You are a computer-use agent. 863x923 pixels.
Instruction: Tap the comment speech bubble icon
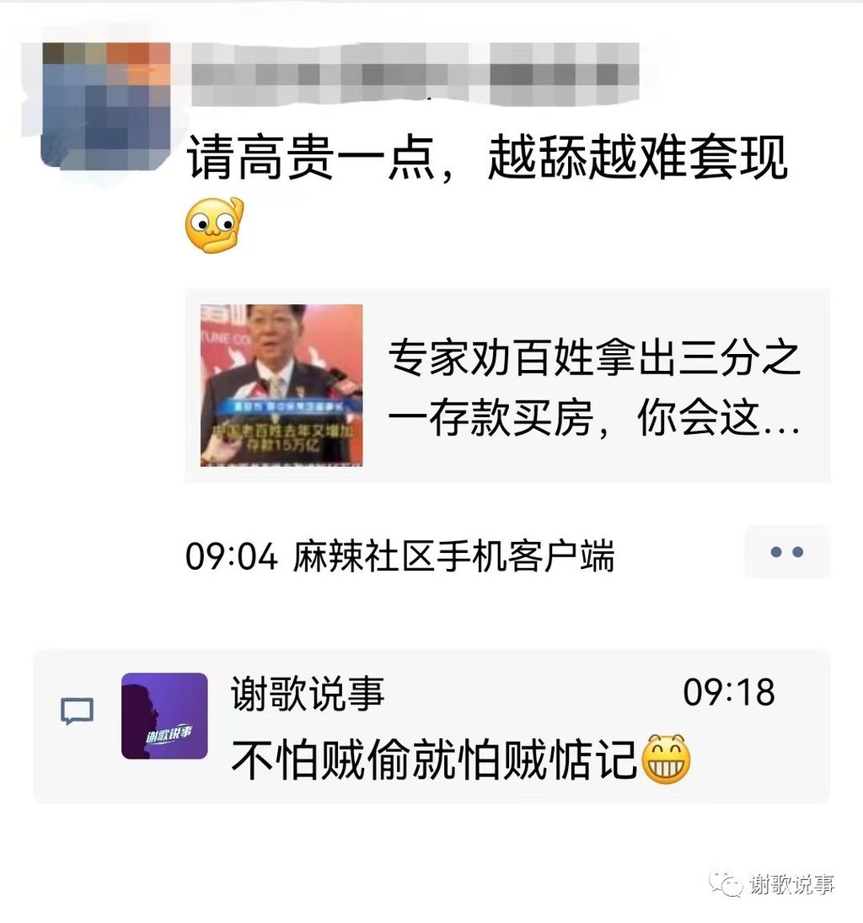pos(78,711)
